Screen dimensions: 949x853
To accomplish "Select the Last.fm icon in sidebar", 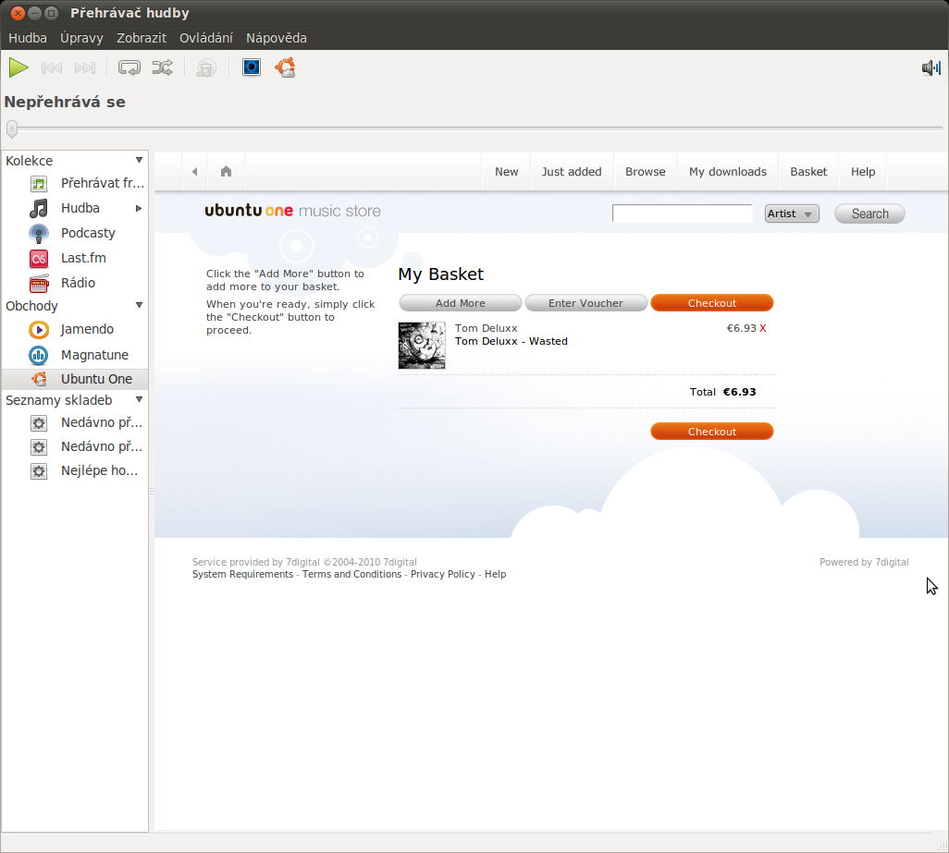I will click(39, 258).
